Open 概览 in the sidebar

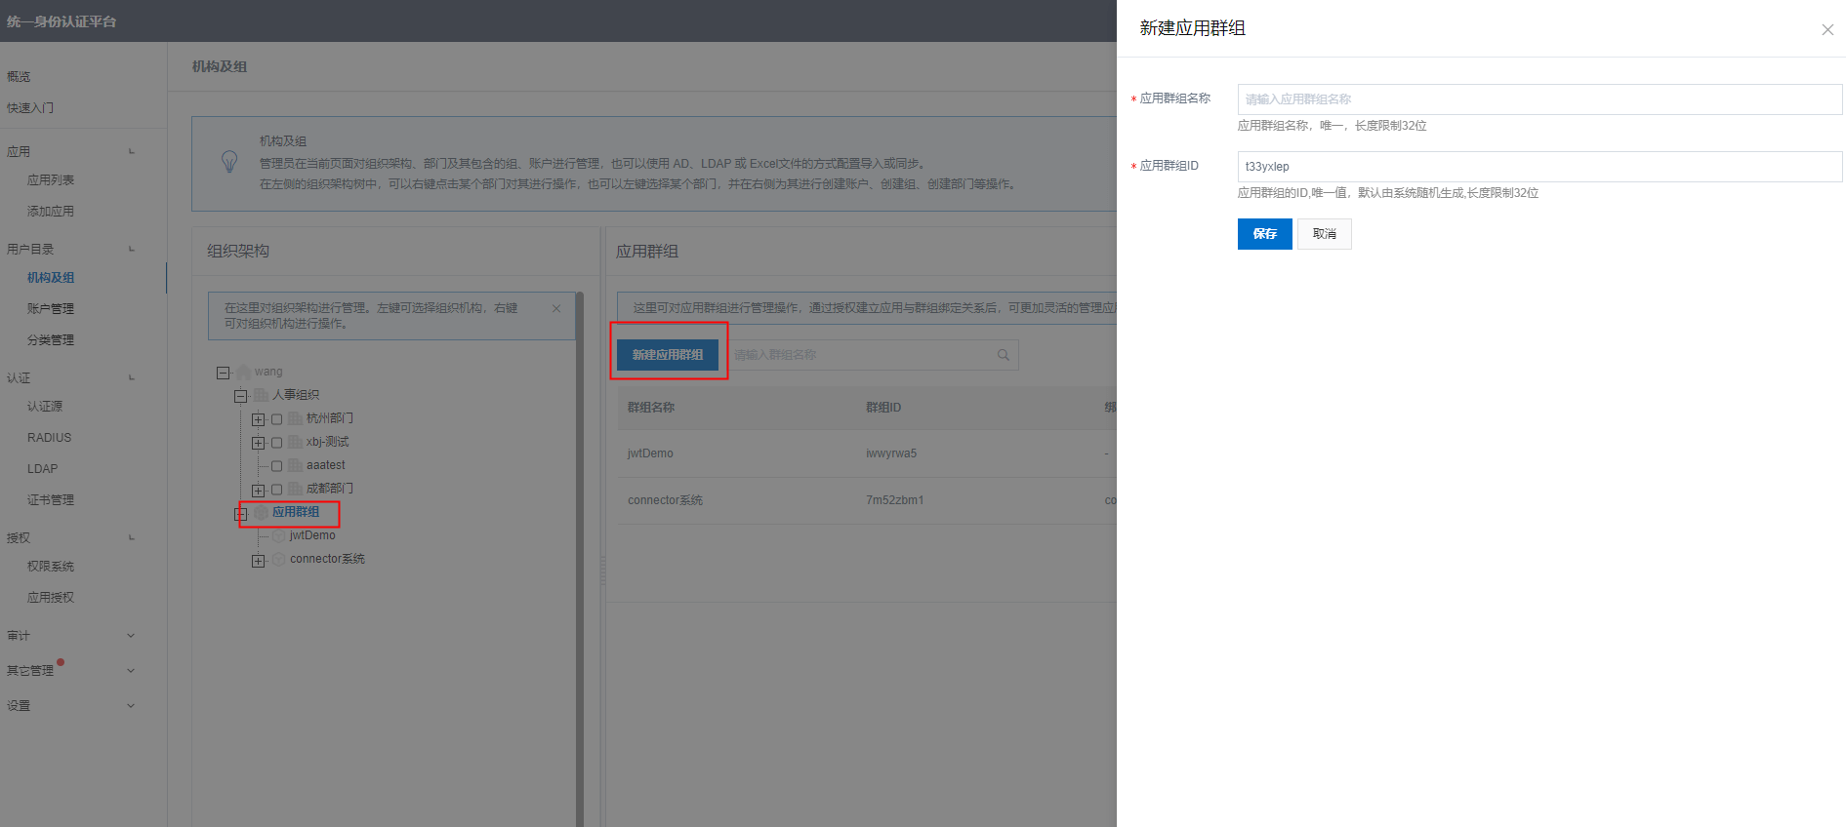(19, 77)
